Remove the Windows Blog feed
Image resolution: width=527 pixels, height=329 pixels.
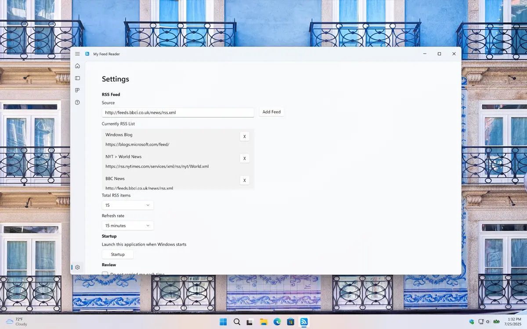(x=245, y=136)
